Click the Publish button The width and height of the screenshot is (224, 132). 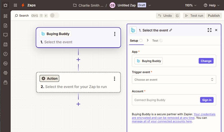pos(214,16)
